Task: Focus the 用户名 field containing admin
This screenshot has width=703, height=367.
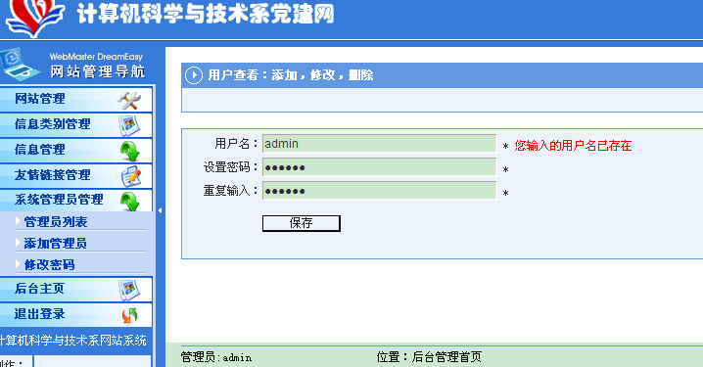Action: tap(379, 144)
